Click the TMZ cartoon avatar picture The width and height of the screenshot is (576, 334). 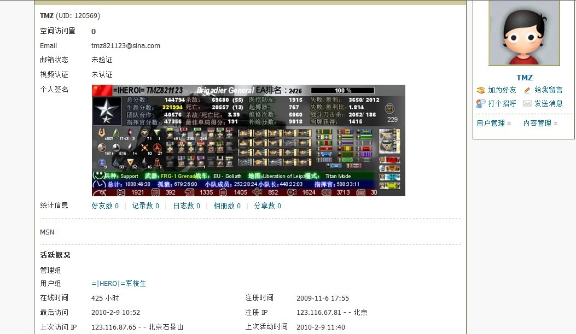[x=524, y=33]
